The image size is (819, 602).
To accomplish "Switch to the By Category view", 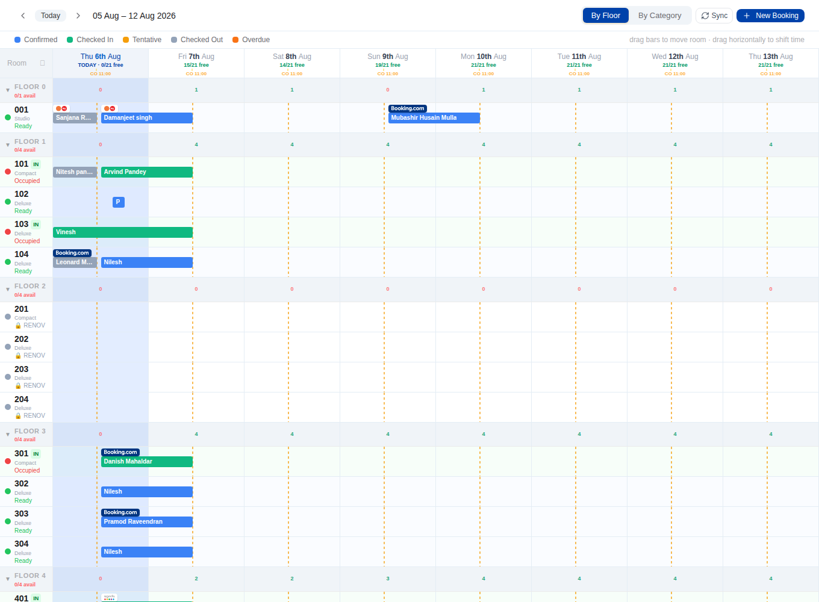I will pos(659,16).
